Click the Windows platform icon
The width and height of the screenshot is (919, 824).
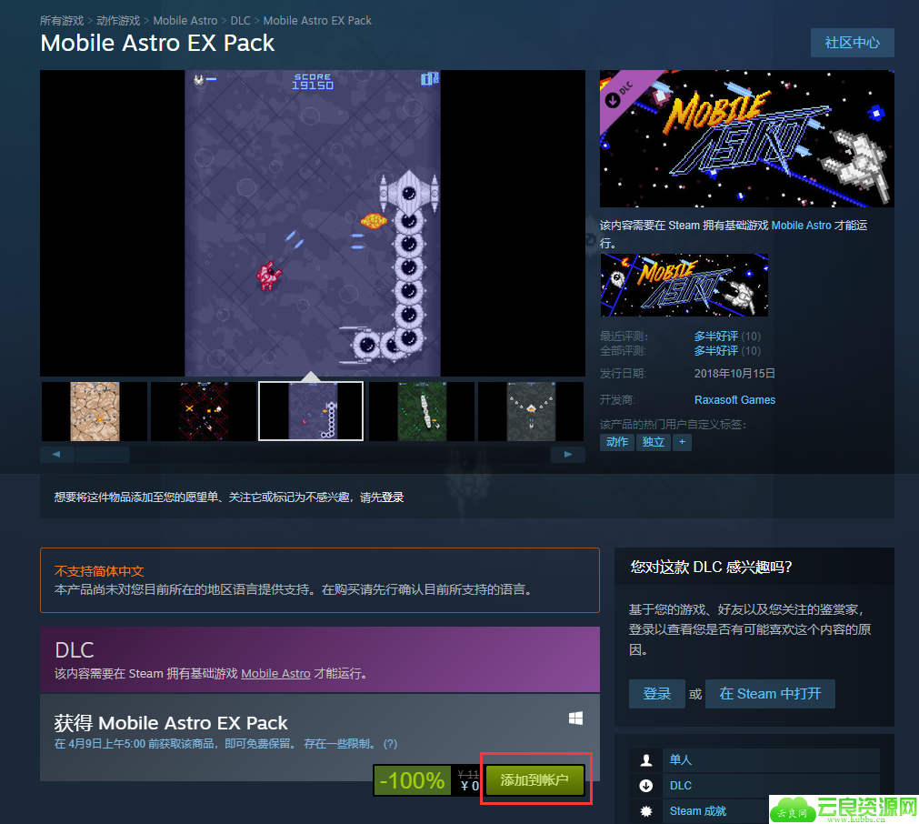click(x=575, y=718)
